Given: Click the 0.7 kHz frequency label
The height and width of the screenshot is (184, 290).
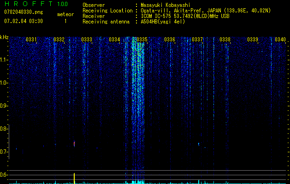Looking at the screenshot, I should pos(4,152).
